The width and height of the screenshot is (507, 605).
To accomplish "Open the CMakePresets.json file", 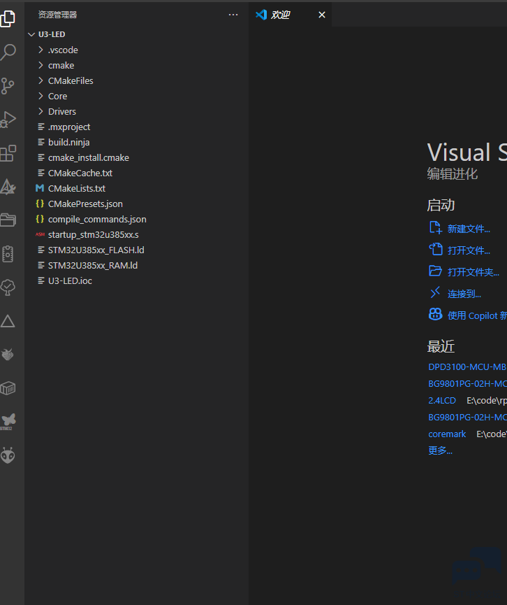I will (136, 204).
